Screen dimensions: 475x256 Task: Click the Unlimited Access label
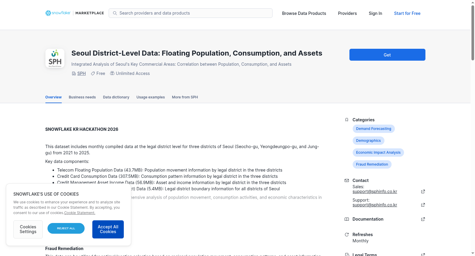(133, 73)
